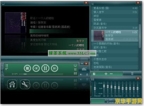Skip to the next track
The height and width of the screenshot is (106, 144).
[x=55, y=68]
